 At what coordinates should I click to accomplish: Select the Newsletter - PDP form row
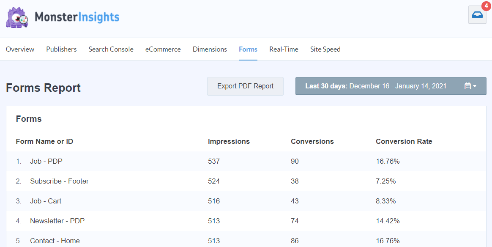(246, 221)
